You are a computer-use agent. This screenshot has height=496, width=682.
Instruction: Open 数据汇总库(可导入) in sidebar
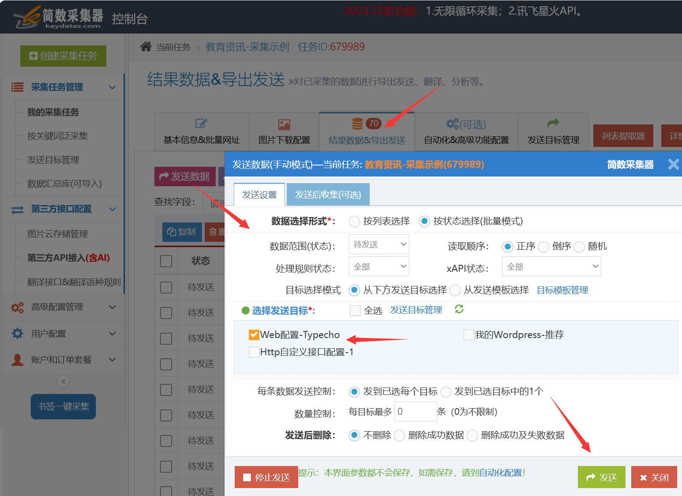(64, 184)
